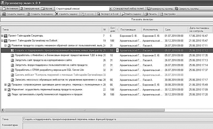
Task: Click deadline 01.07.2010 09:00 cell
Action: 174,36
